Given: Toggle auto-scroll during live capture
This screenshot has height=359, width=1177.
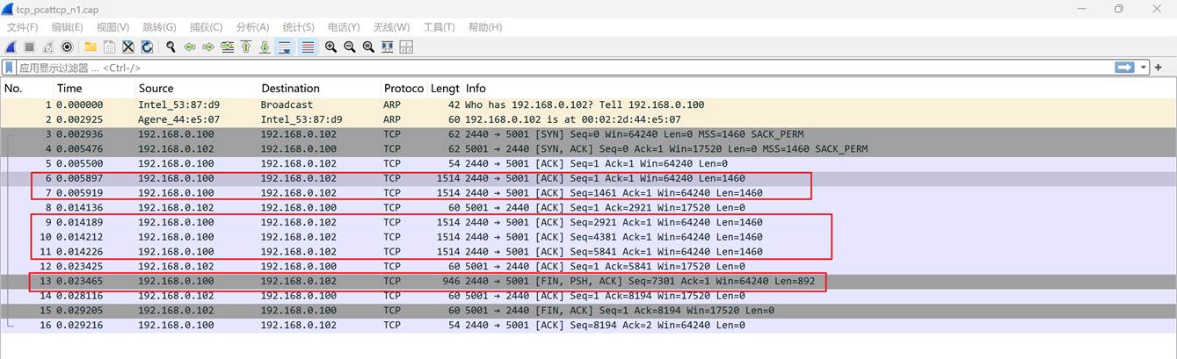Looking at the screenshot, I should [284, 47].
